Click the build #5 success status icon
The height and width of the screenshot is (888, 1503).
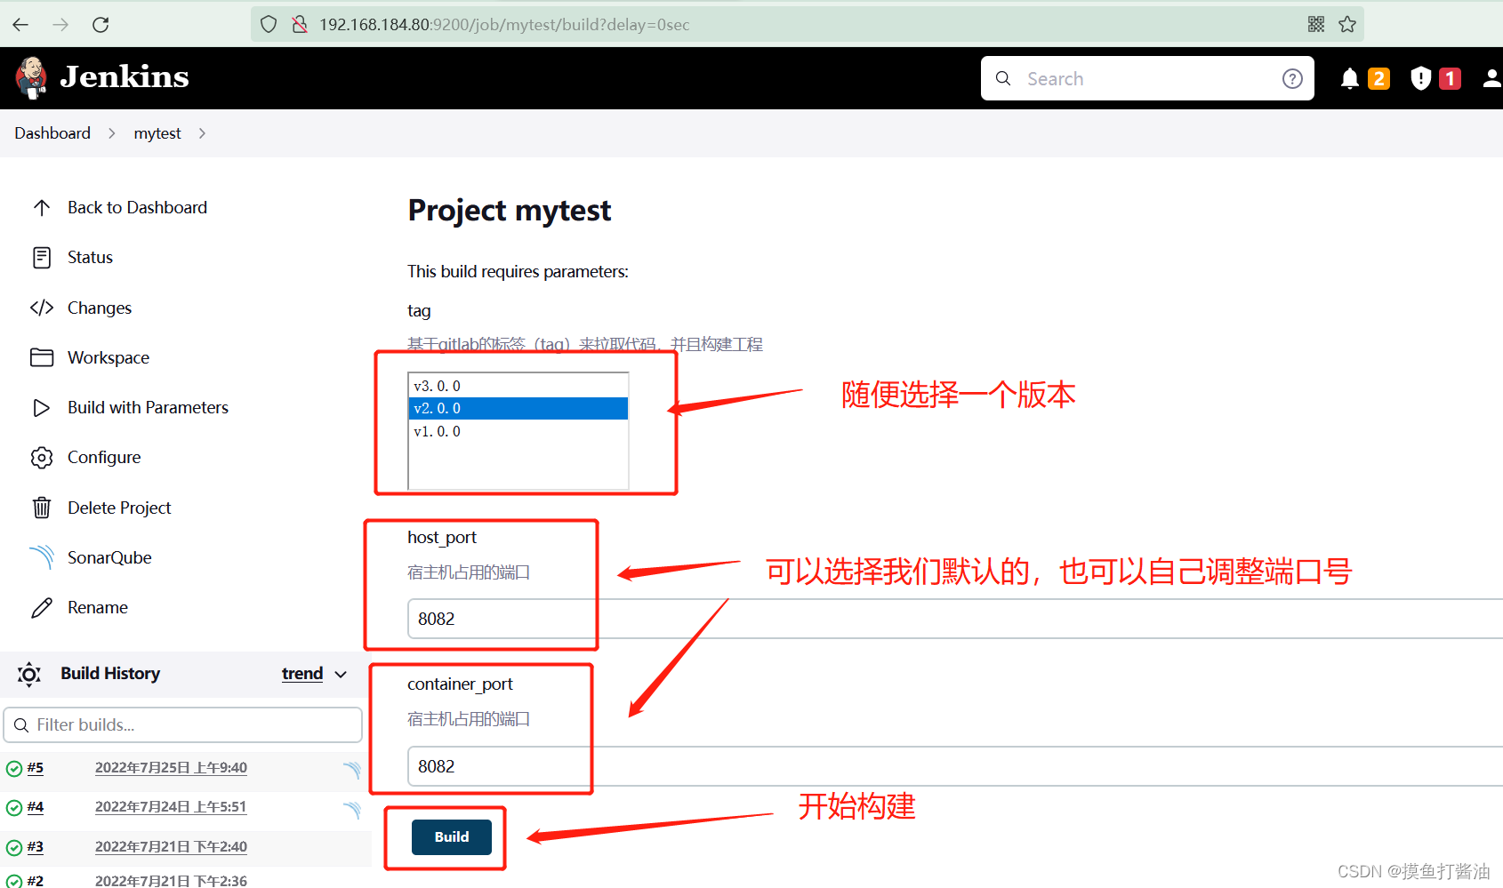[x=14, y=769]
